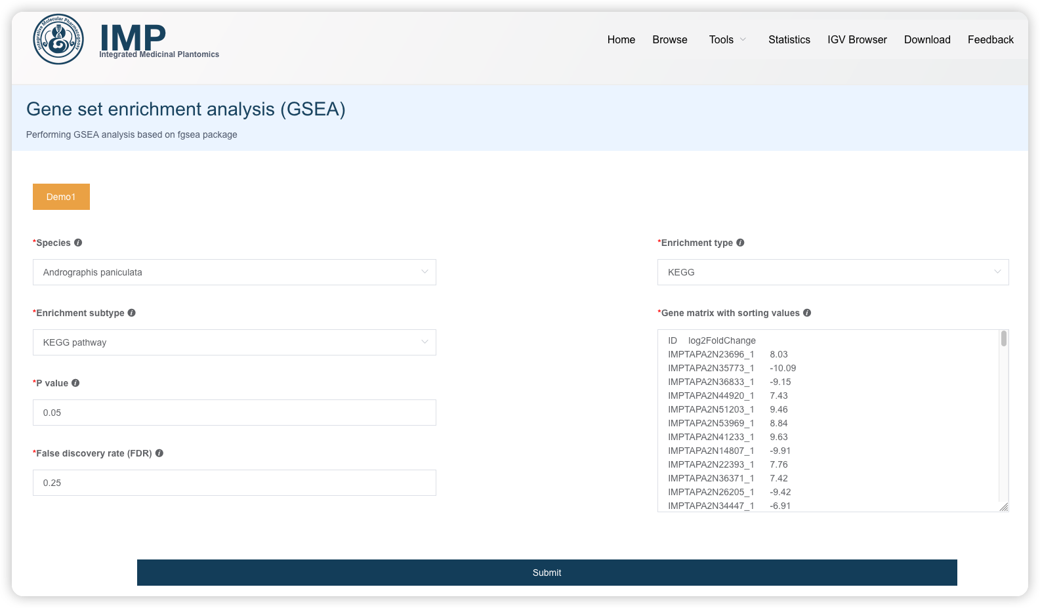This screenshot has width=1040, height=608.
Task: Click the info icon next to P value
Action: click(x=75, y=383)
